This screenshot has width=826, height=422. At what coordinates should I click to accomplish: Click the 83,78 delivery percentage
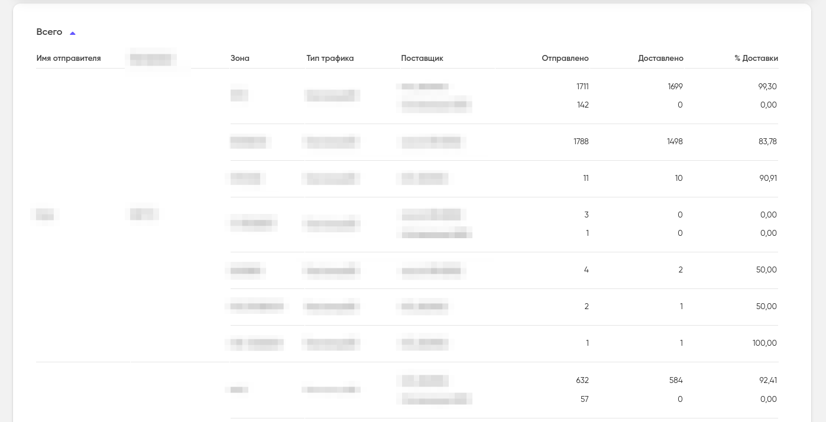pyautogui.click(x=767, y=141)
